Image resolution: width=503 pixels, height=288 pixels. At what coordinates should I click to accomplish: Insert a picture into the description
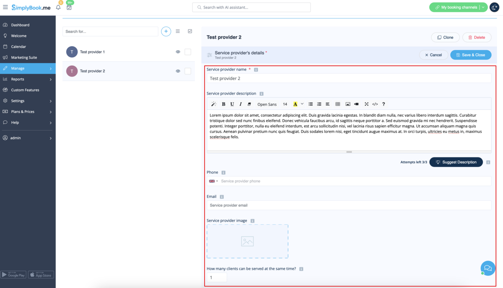pyautogui.click(x=347, y=104)
